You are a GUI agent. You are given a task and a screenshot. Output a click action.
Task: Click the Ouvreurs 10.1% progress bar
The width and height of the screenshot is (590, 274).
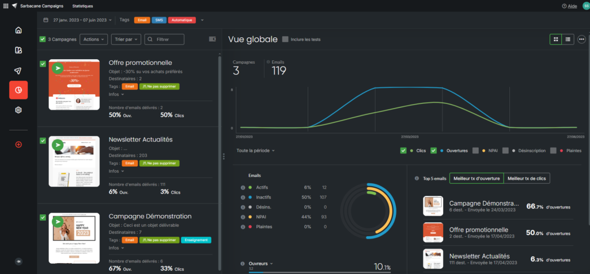tap(320, 272)
